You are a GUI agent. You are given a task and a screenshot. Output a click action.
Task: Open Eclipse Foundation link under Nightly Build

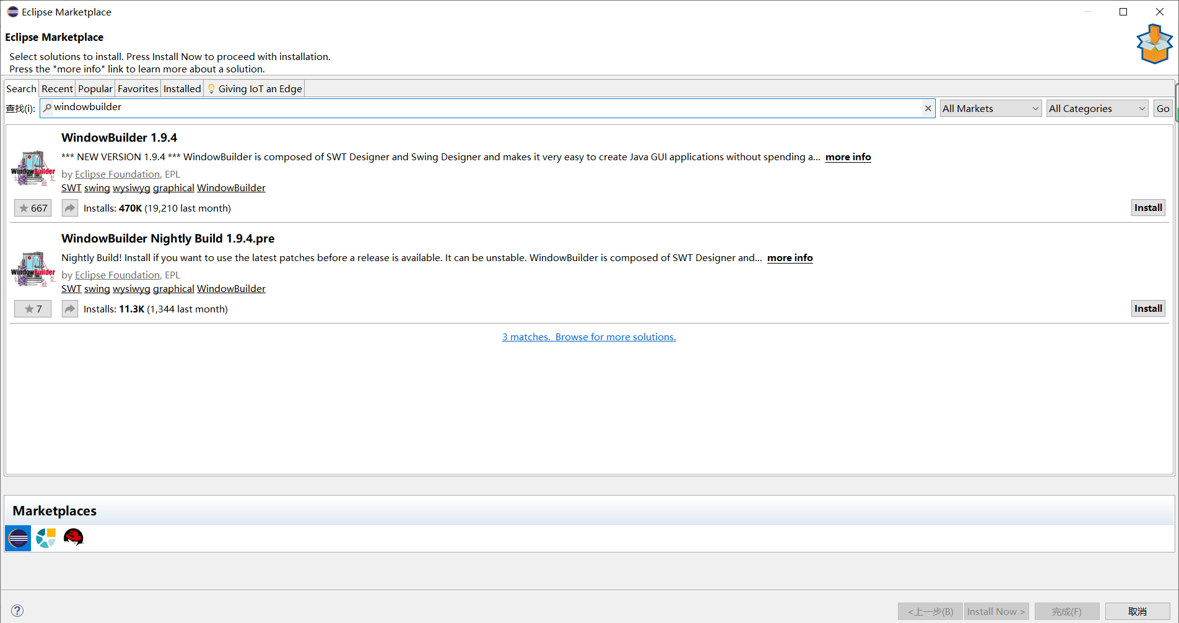pyautogui.click(x=117, y=275)
